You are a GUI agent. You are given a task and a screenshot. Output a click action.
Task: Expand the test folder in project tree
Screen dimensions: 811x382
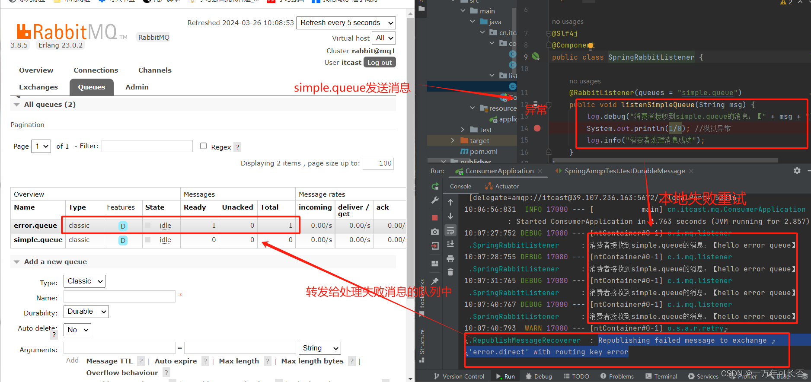point(463,130)
